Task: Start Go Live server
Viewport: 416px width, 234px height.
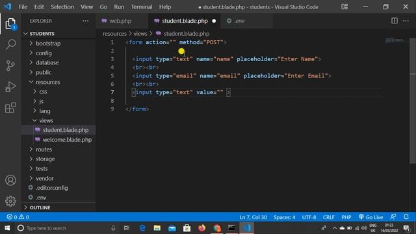Action: (370, 217)
